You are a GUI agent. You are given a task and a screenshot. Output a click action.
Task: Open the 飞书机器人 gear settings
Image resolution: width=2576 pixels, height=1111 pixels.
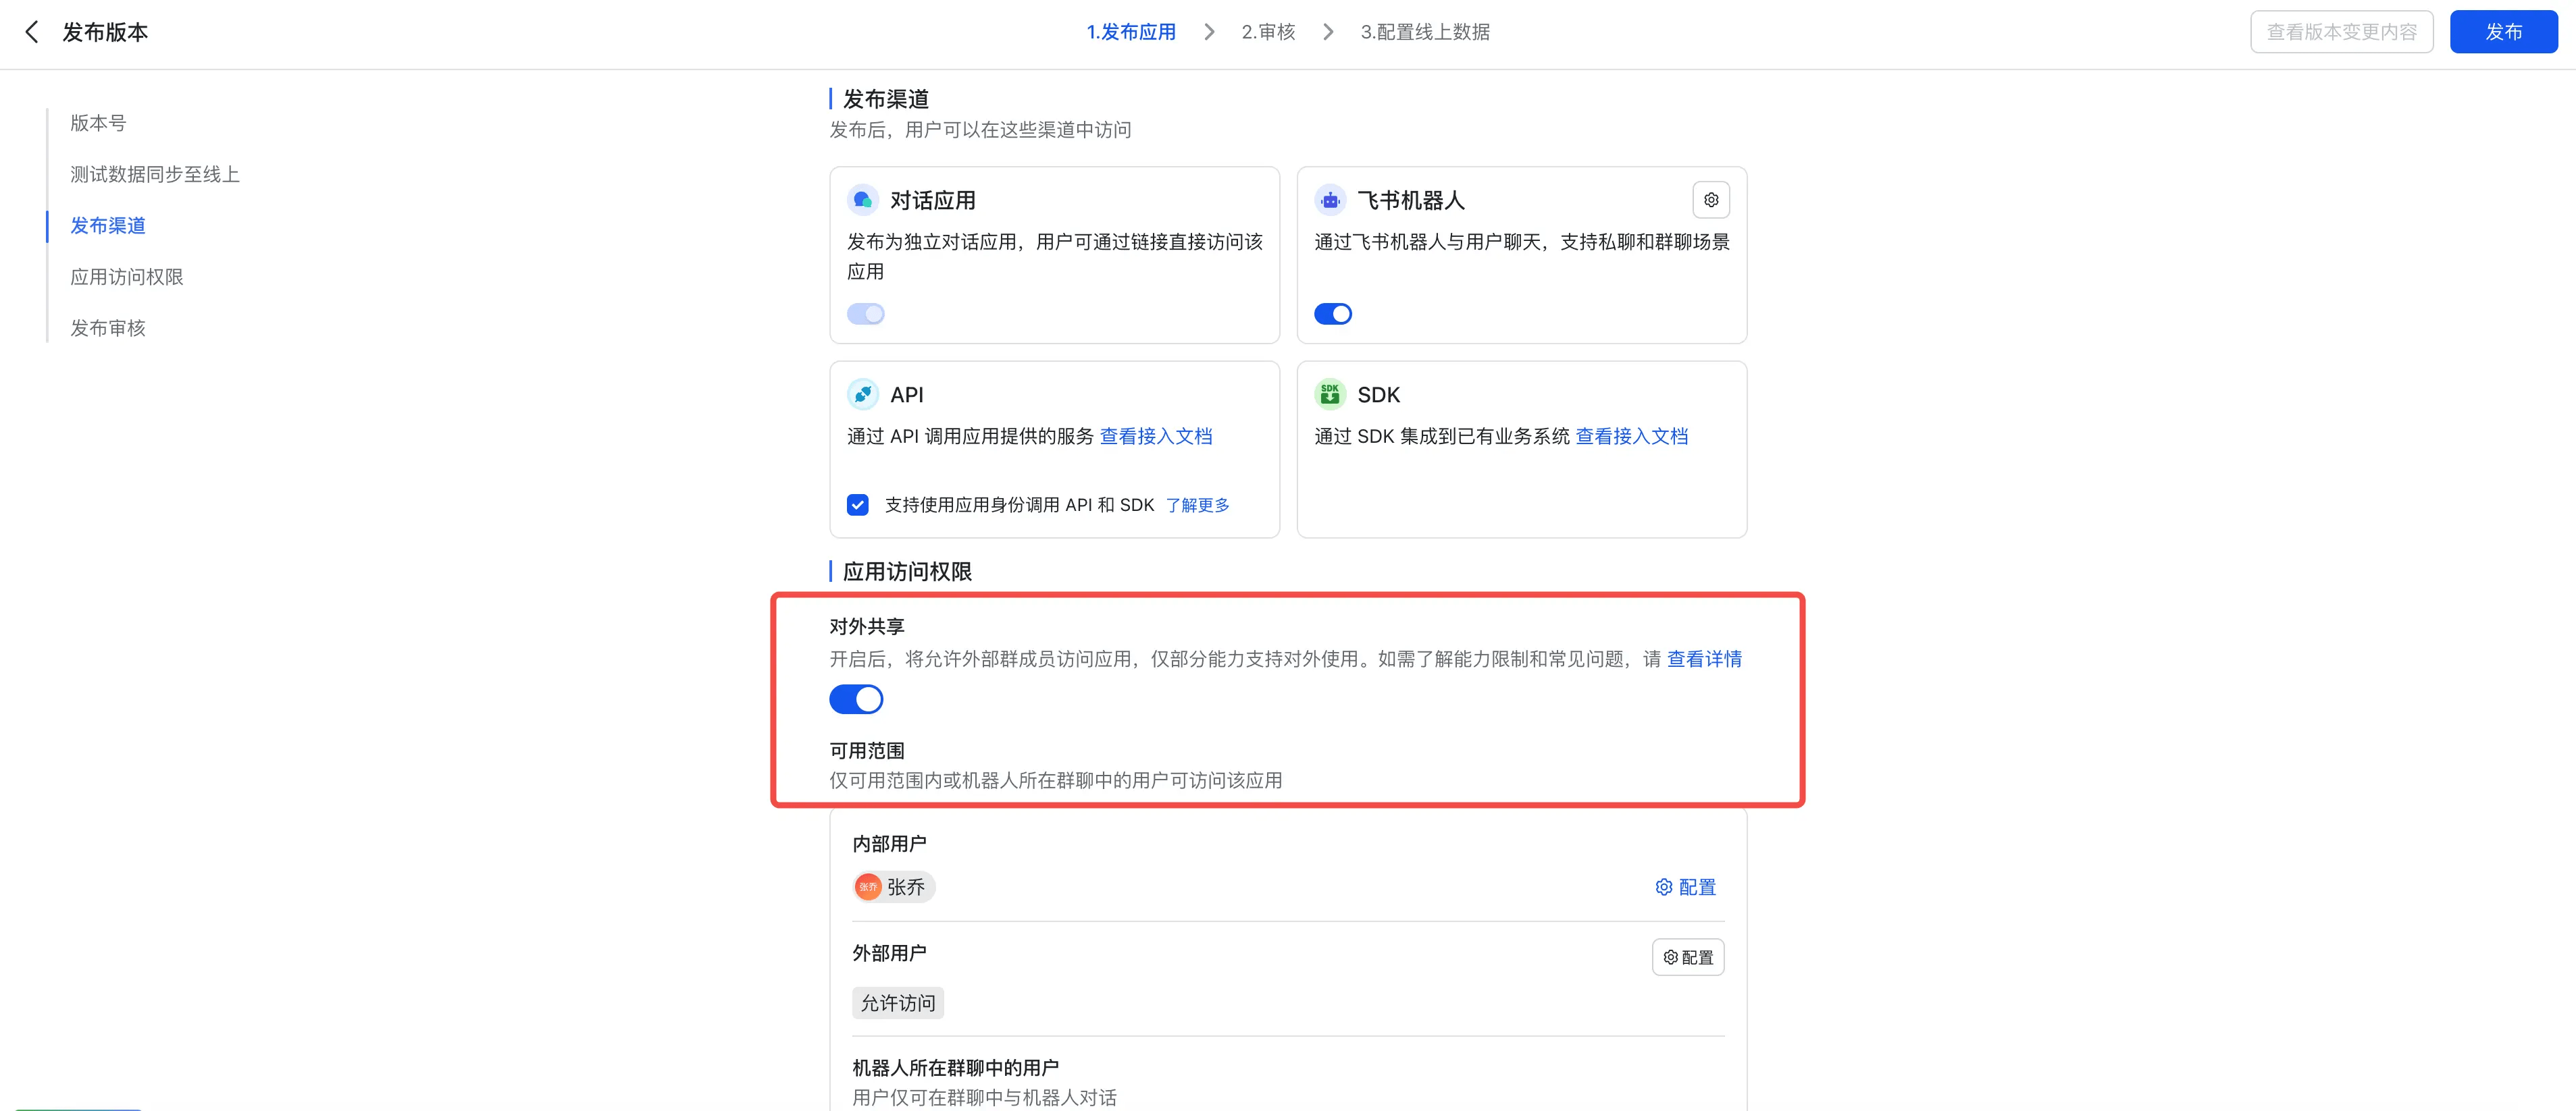point(1711,200)
